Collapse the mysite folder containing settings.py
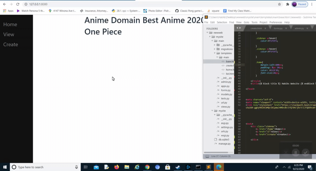 click(x=212, y=111)
